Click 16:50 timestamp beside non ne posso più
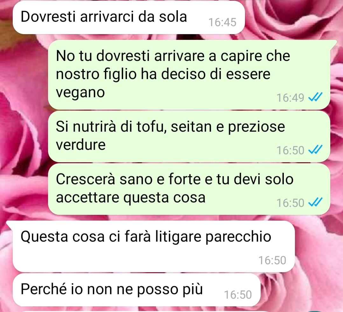The width and height of the screenshot is (343, 312). click(x=238, y=295)
